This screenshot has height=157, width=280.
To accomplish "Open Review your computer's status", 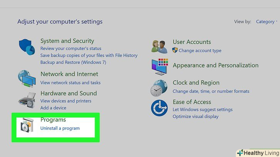I will pos(71,49).
